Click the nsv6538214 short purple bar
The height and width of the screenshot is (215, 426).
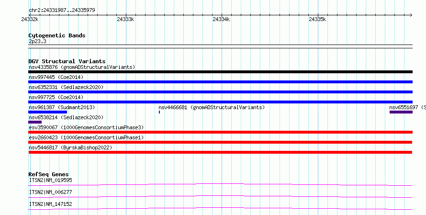pyautogui.click(x=35, y=122)
